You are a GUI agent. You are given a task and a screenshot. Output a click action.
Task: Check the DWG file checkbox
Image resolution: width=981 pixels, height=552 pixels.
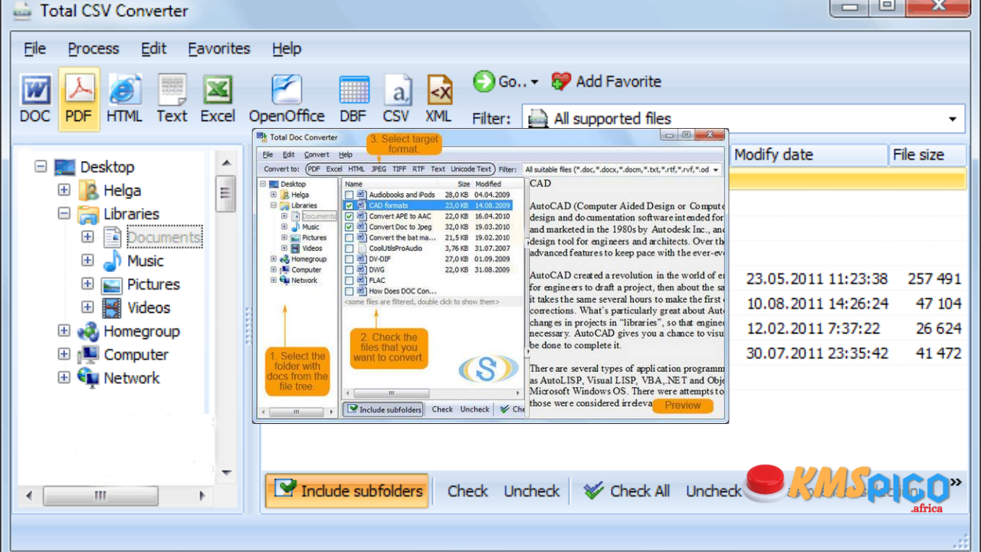tap(349, 270)
